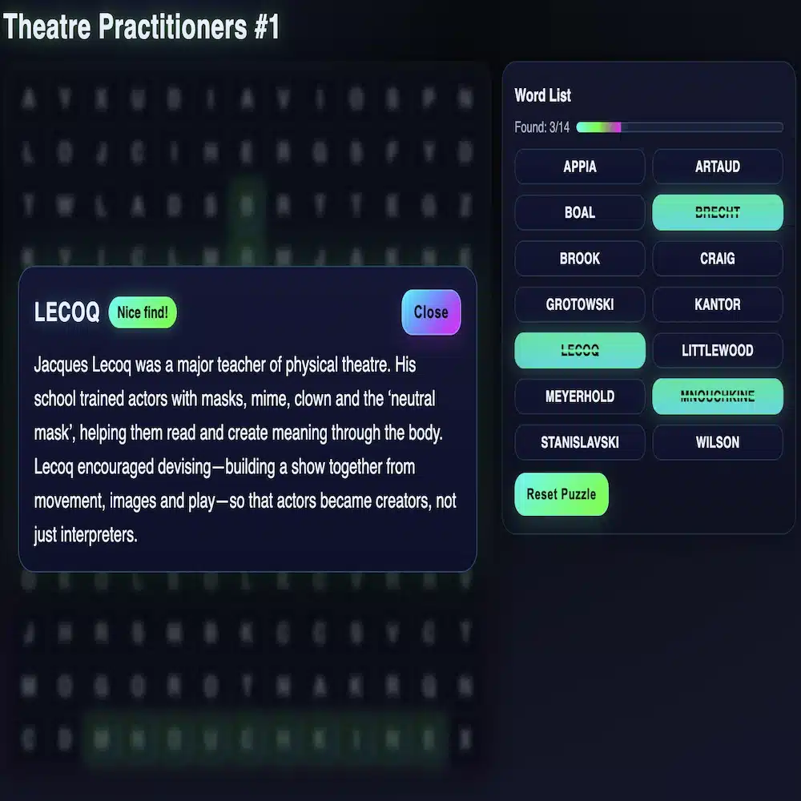Click the MEYERHOLD word entry
801x801 pixels.
coord(579,396)
